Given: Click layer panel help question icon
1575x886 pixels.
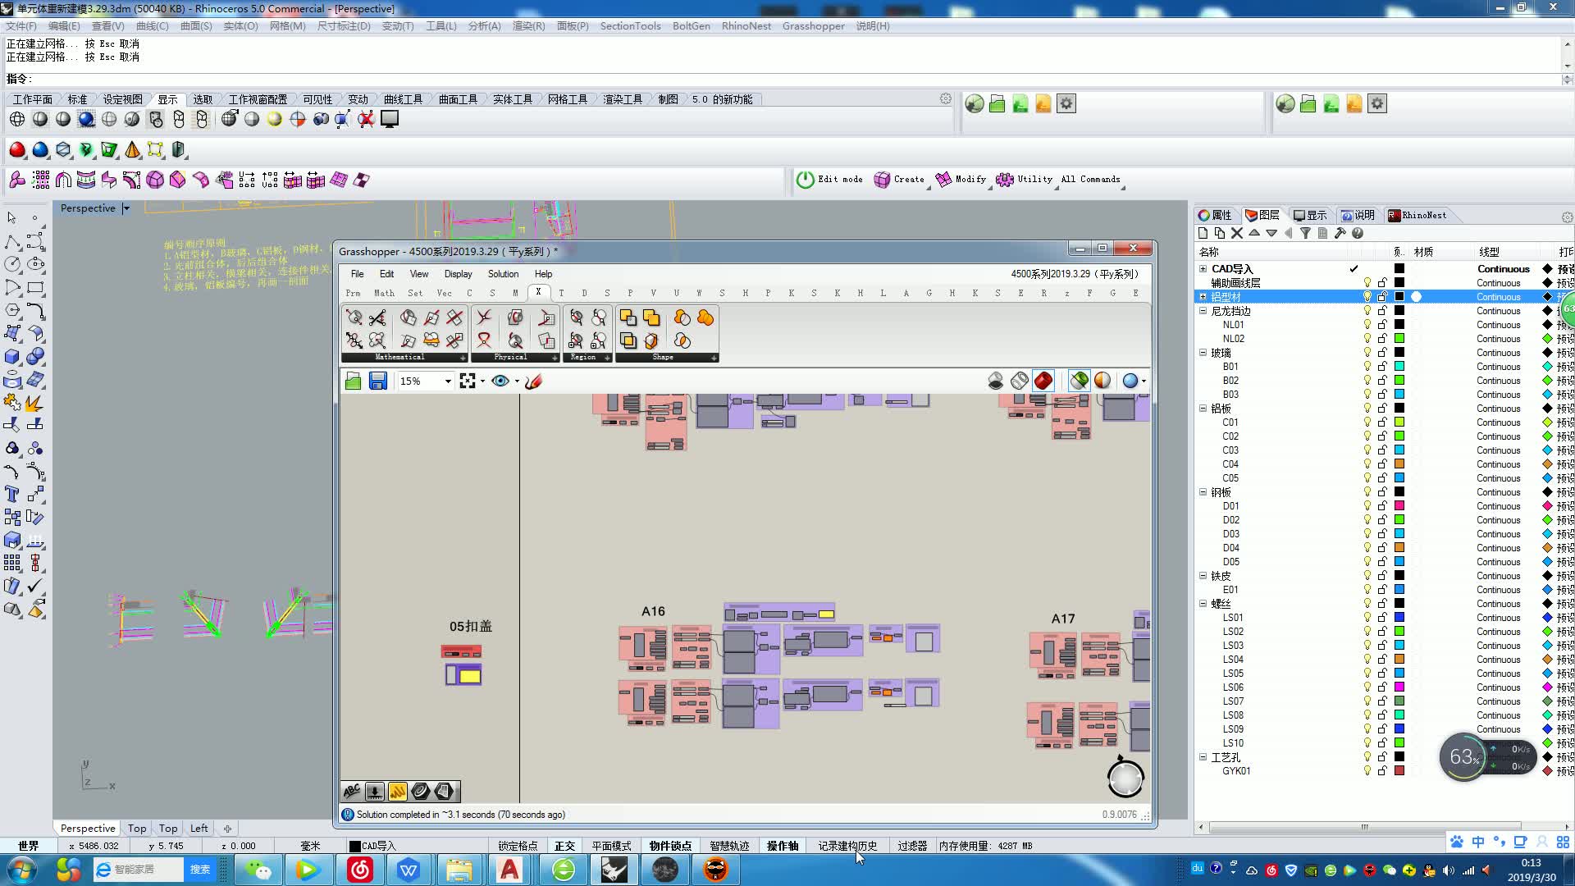Looking at the screenshot, I should (x=1358, y=233).
